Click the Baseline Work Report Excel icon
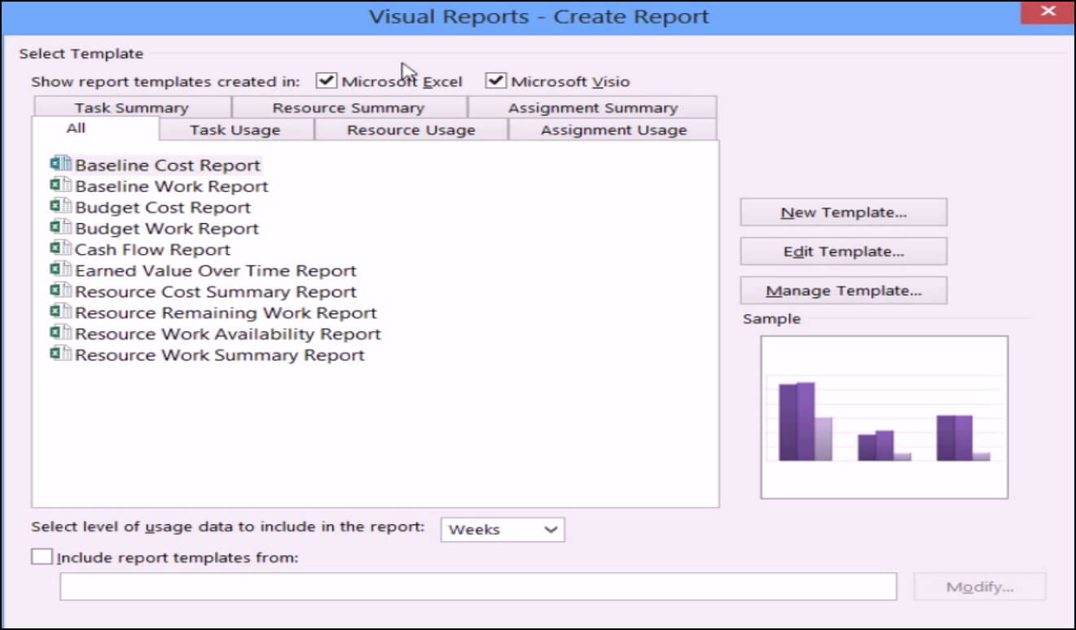Viewport: 1076px width, 630px height. coord(60,186)
